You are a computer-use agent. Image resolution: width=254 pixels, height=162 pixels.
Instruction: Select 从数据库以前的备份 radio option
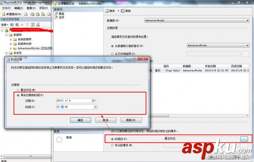coord(112,46)
